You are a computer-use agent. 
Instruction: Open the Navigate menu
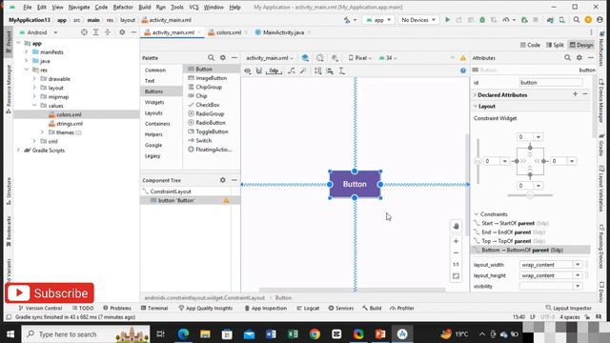point(79,7)
